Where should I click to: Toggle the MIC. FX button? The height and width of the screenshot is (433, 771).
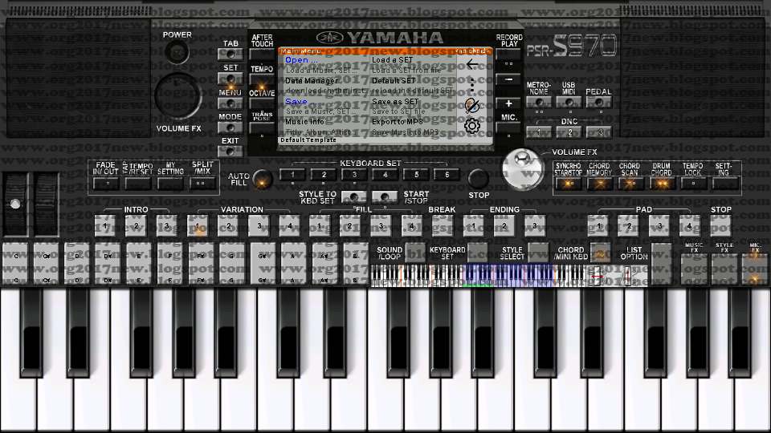[754, 269]
